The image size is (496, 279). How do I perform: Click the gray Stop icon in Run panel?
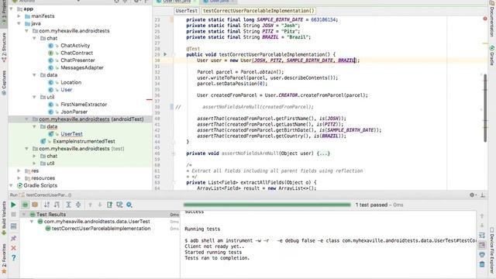(13, 215)
